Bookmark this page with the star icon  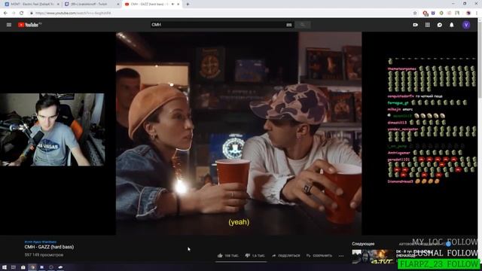click(415, 14)
